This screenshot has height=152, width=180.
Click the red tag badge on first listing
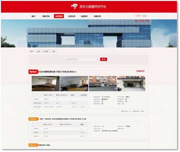[x=33, y=72]
